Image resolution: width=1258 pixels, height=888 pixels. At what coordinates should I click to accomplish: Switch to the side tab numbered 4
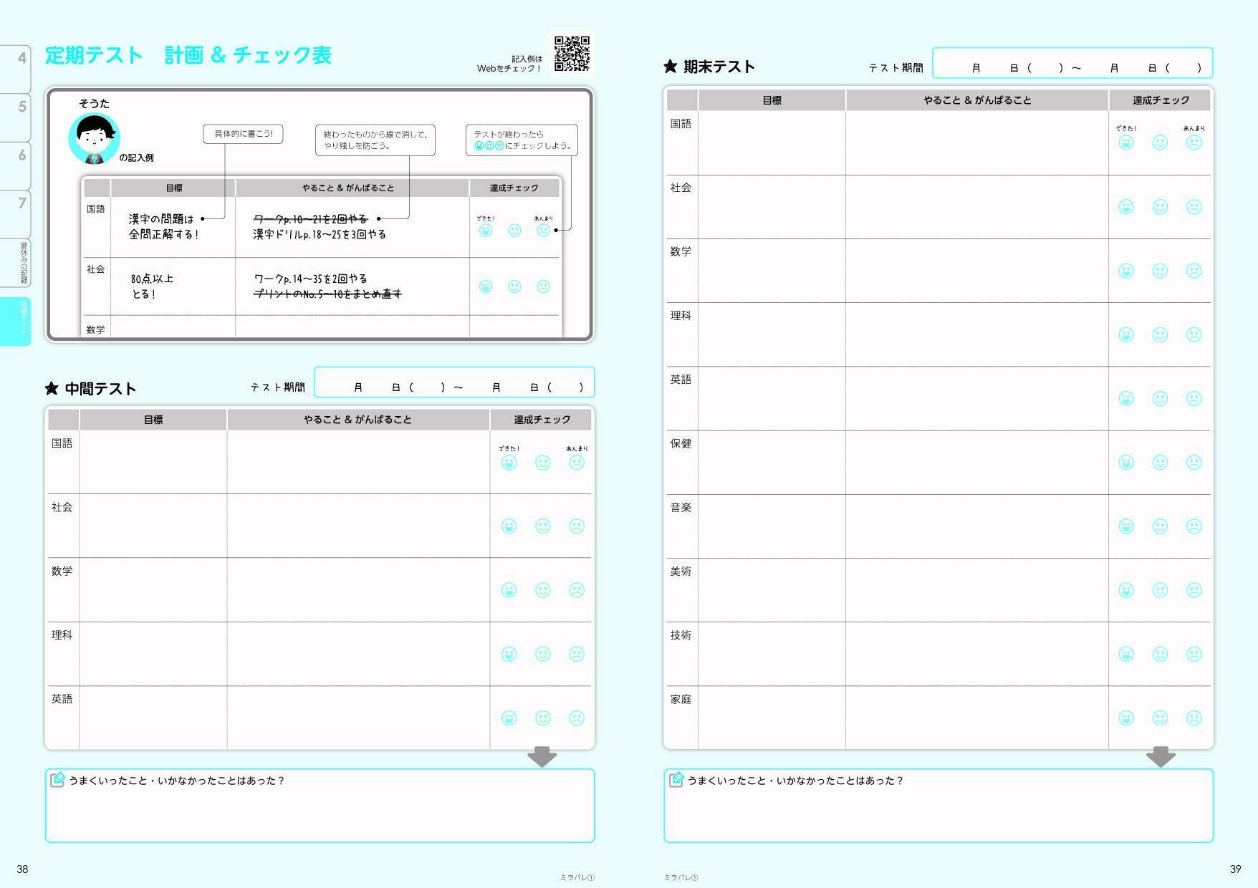tap(17, 68)
